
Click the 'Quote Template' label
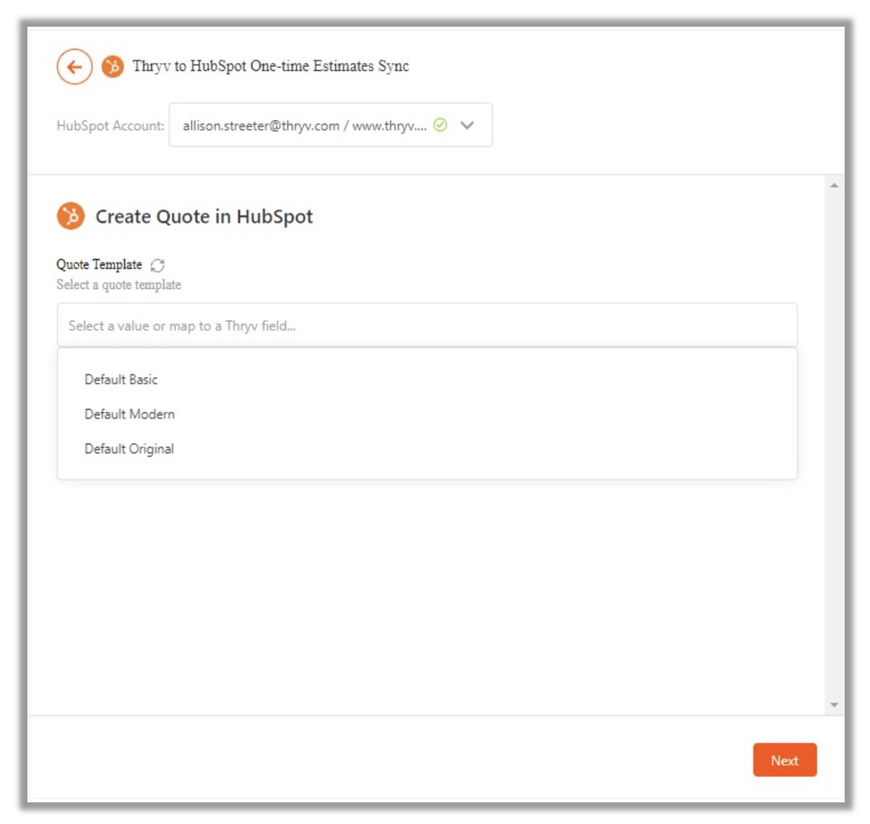(x=99, y=265)
